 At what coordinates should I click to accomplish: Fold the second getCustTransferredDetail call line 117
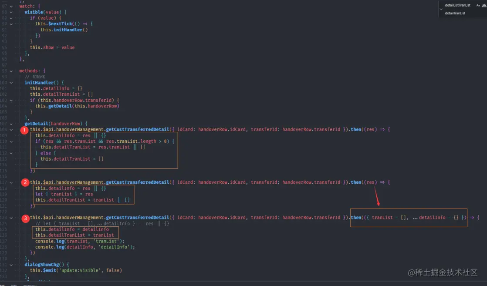[11, 182]
